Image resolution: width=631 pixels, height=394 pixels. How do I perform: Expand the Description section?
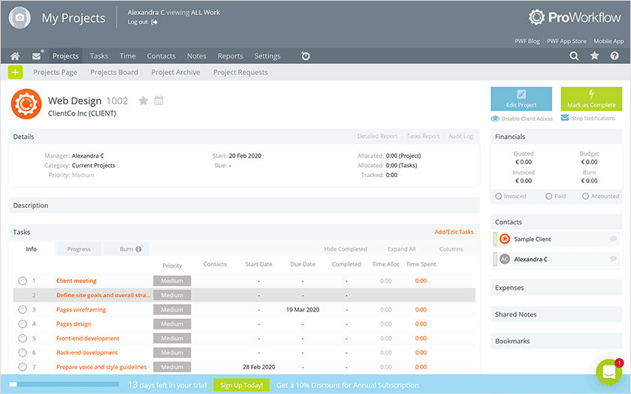point(244,206)
